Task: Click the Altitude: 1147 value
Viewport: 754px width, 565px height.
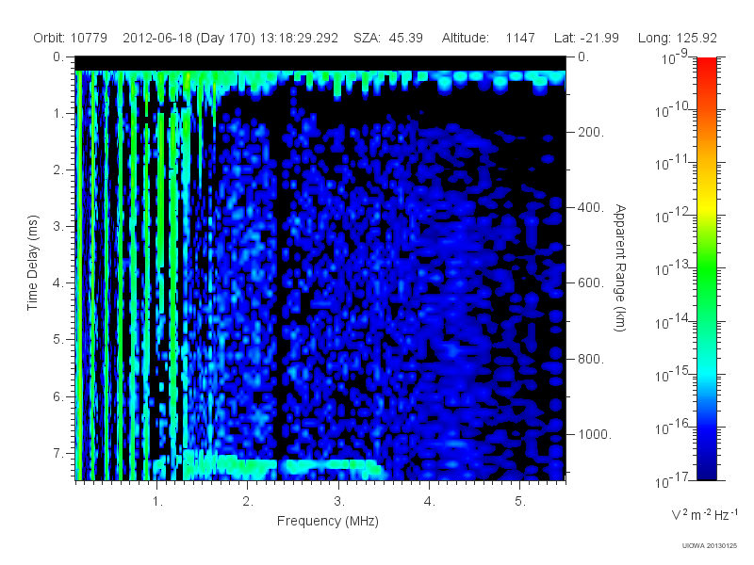Action: [488, 38]
